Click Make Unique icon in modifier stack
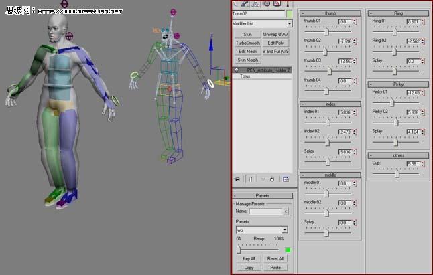The height and width of the screenshot is (275, 433). 262,179
